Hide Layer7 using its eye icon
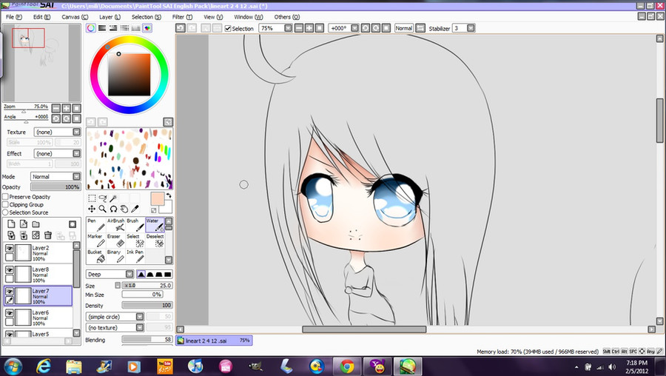 point(10,292)
